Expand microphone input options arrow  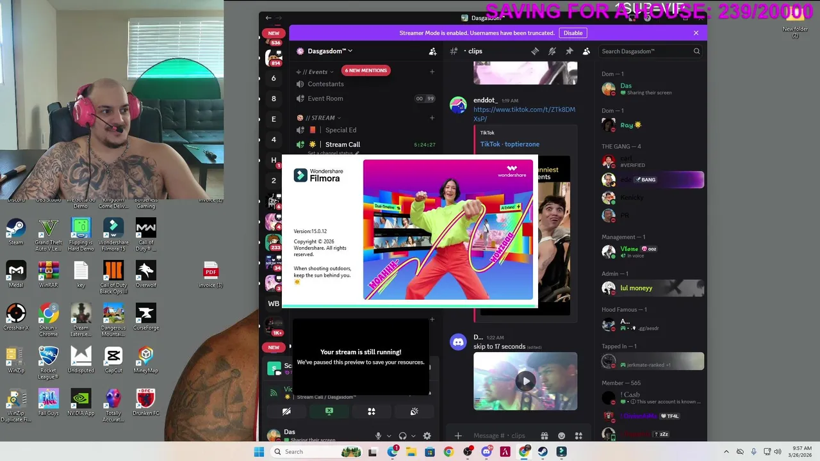388,436
